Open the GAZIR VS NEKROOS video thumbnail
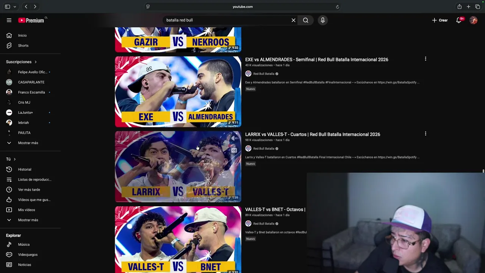The width and height of the screenshot is (485, 273). tap(178, 39)
